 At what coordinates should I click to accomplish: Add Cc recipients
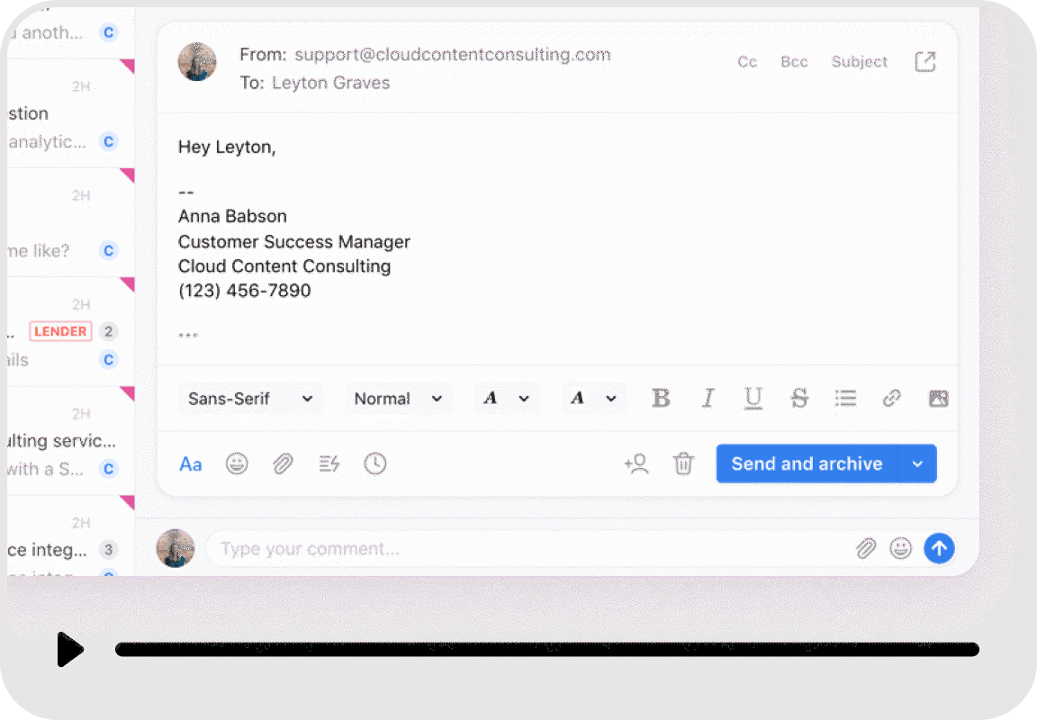click(x=747, y=61)
